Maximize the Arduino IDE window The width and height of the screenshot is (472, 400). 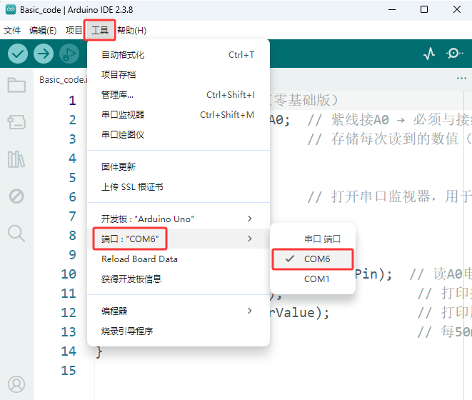coord(424,9)
